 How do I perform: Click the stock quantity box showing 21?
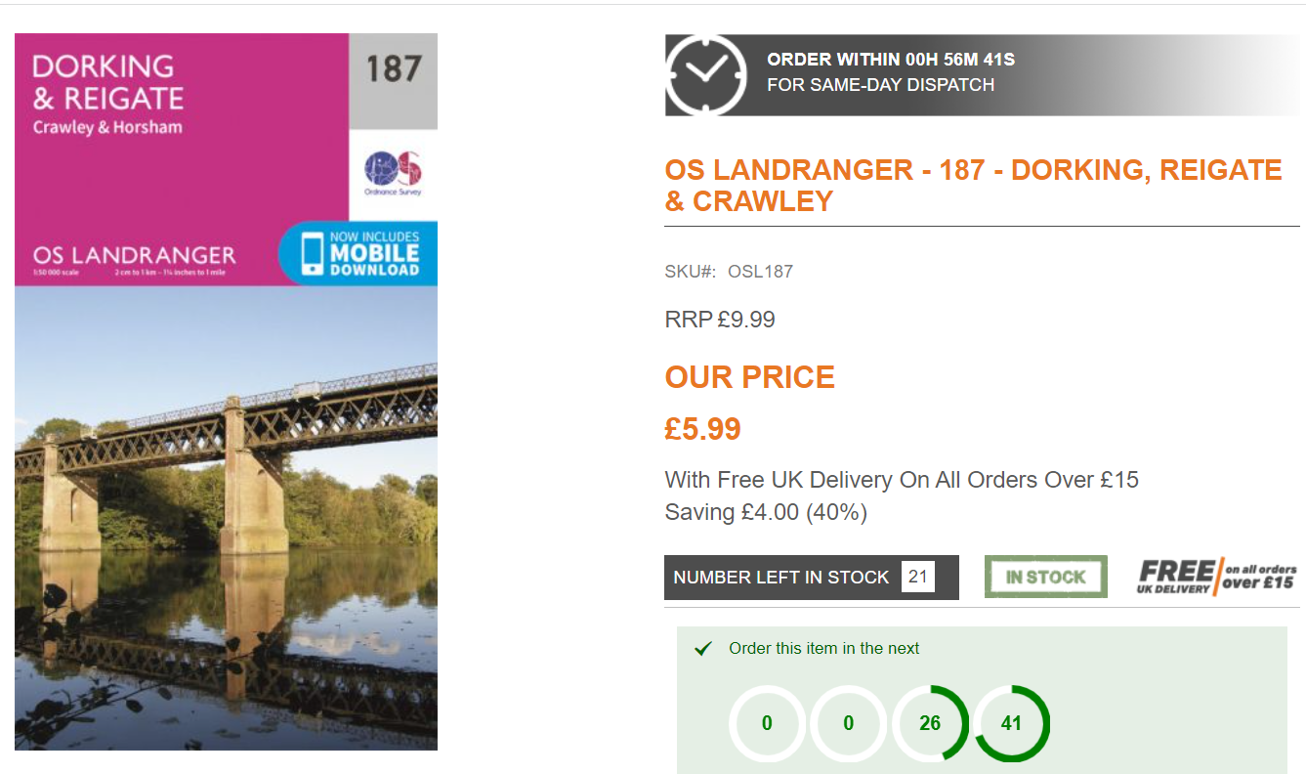(x=917, y=577)
